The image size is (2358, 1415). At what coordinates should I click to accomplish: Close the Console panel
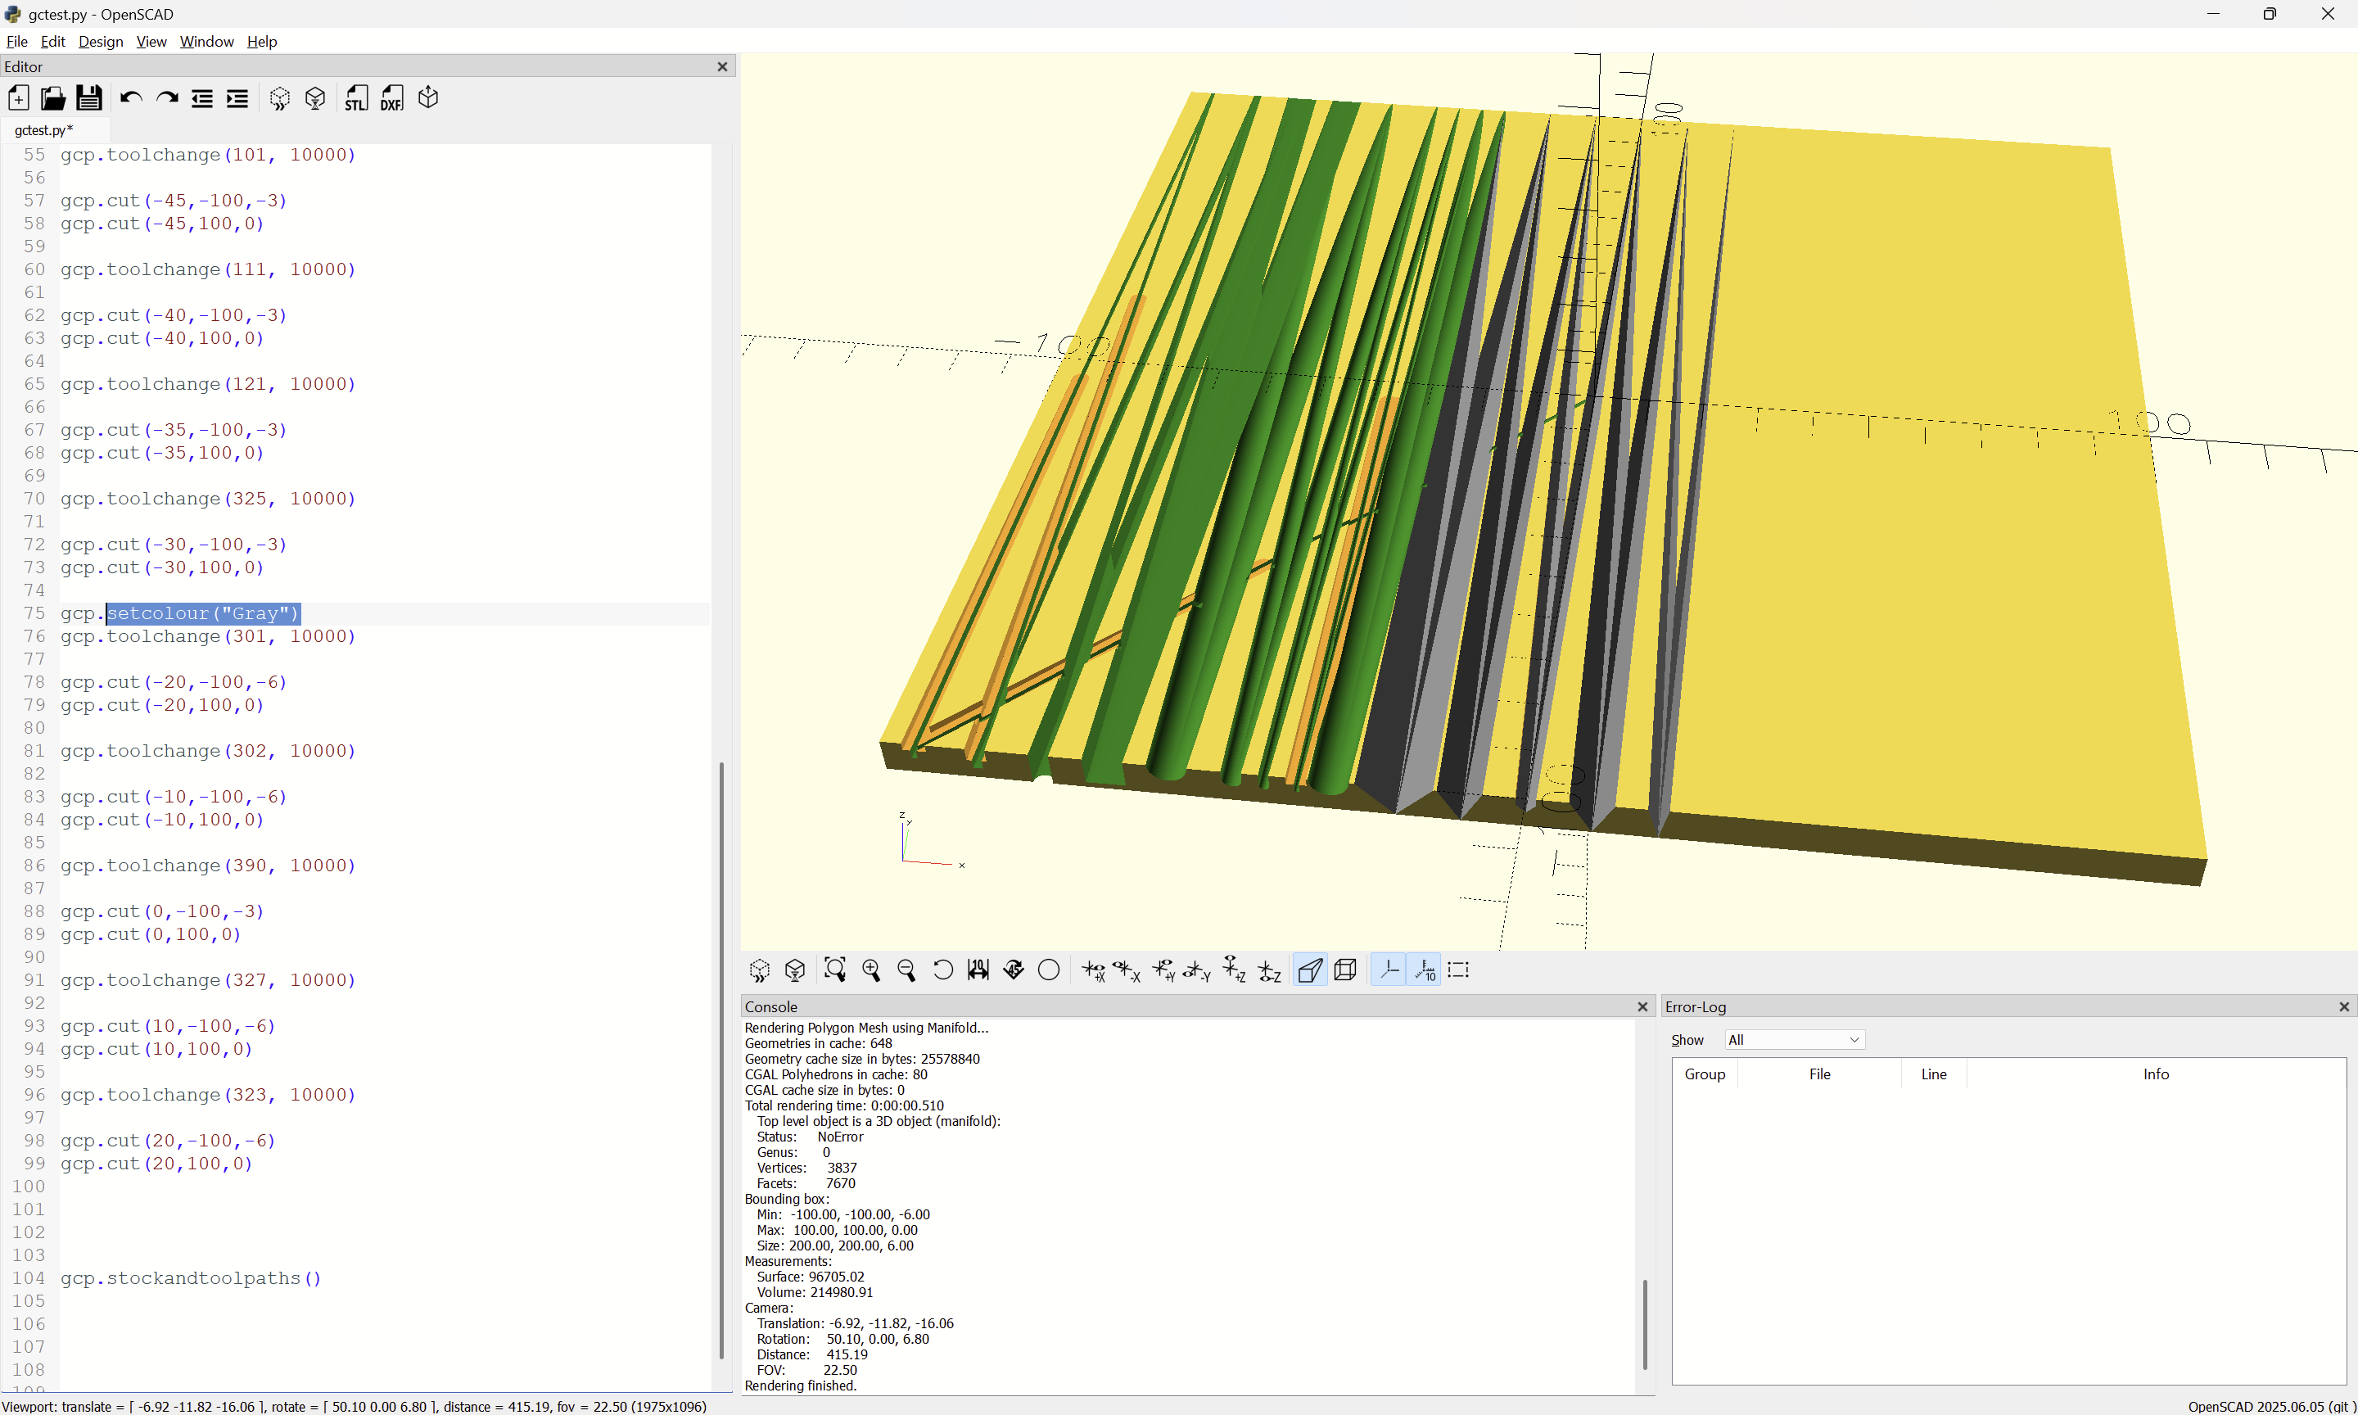click(x=1642, y=1007)
